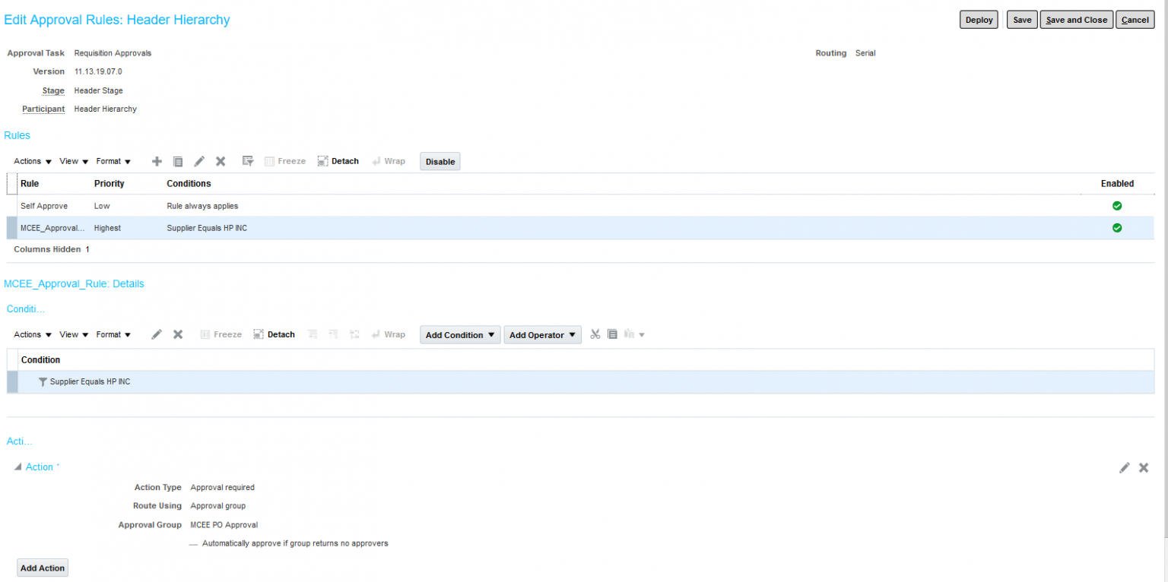Click the Add Action button
1168x582 pixels.
pos(42,568)
